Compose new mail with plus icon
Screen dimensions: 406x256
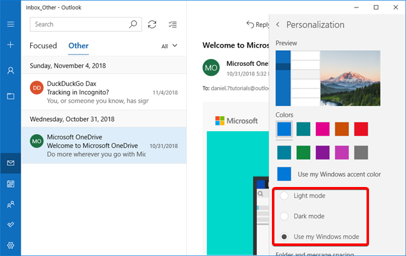11,45
